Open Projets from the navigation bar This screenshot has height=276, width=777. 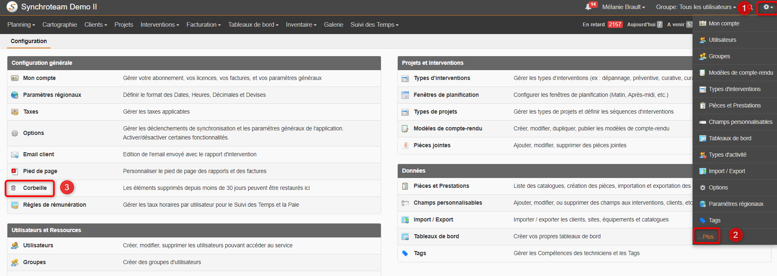pyautogui.click(x=123, y=25)
